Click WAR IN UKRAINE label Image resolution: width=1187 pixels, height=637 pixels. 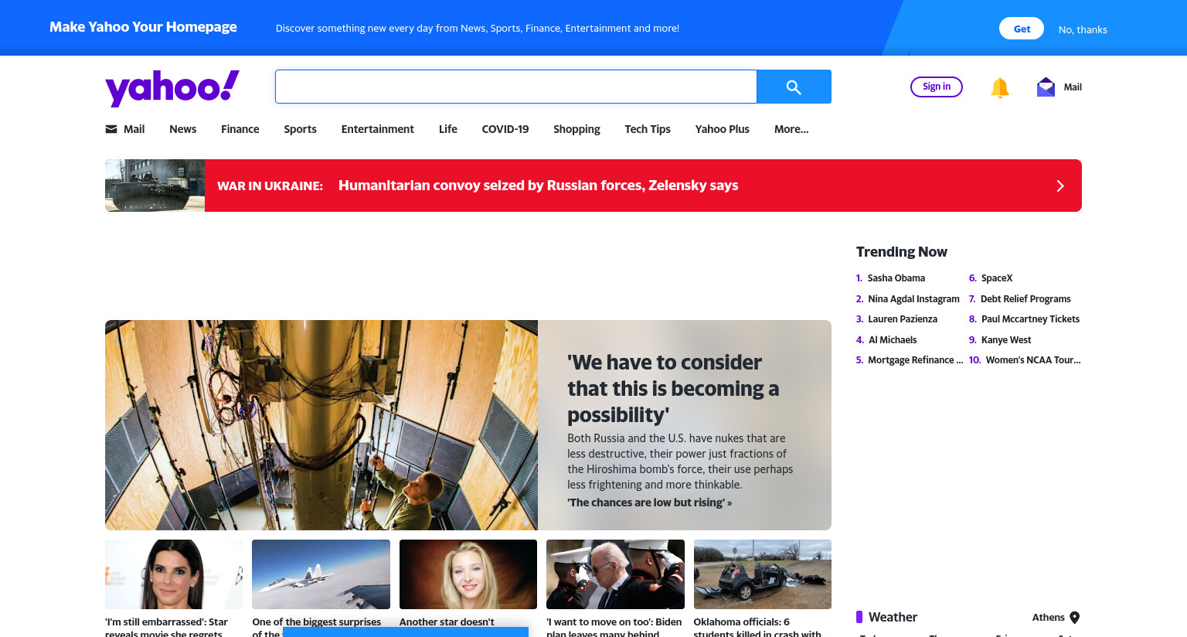(x=270, y=186)
